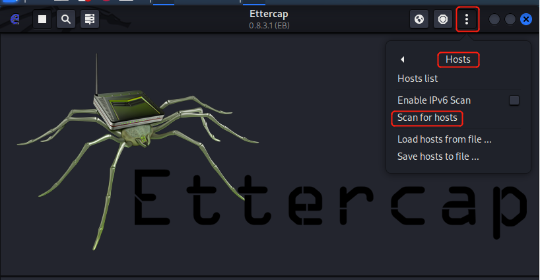This screenshot has height=280, width=540.
Task: Click the Hosts submenu title
Action: click(x=458, y=59)
